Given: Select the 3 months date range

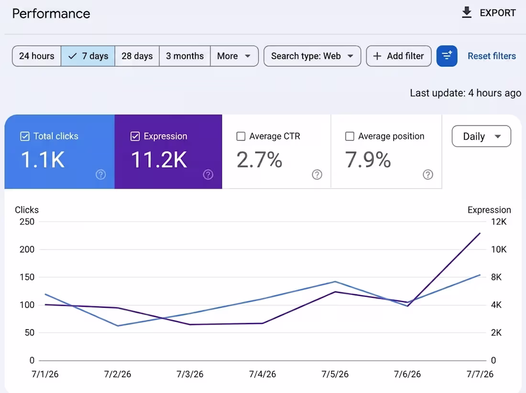Looking at the screenshot, I should [x=185, y=56].
